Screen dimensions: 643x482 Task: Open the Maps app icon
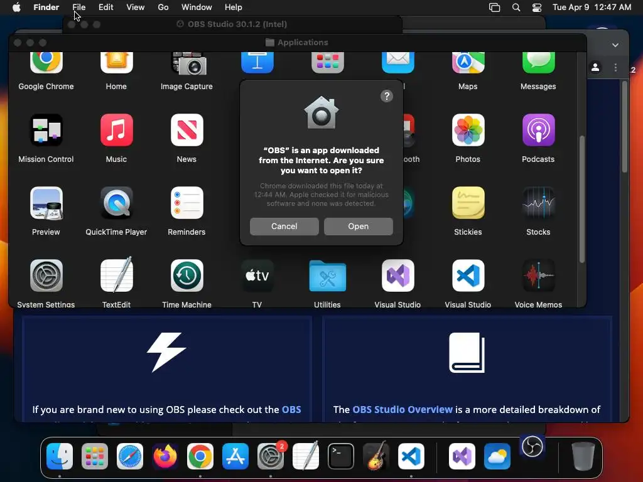tap(468, 62)
